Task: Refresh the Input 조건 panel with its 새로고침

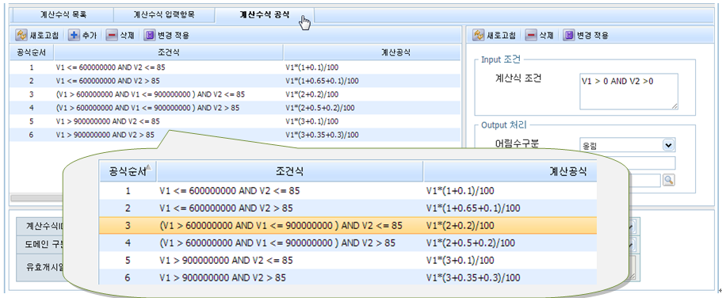Action: pos(495,35)
